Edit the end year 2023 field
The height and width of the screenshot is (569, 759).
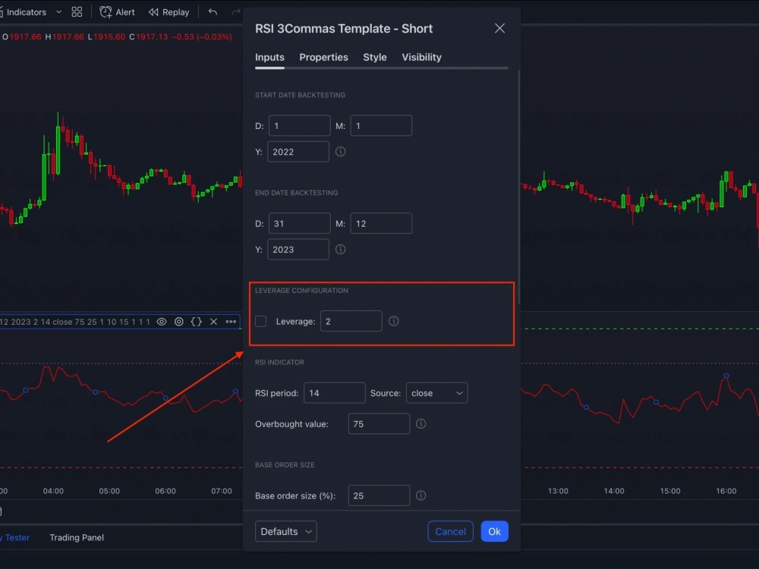298,250
